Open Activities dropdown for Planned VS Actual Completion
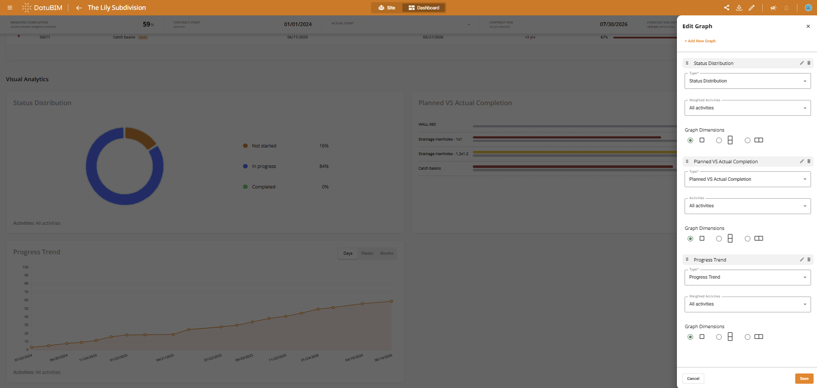Viewport: 817px width, 388px height. (747, 206)
